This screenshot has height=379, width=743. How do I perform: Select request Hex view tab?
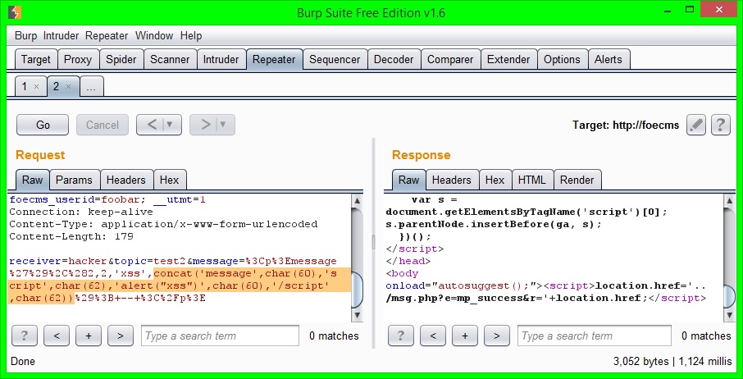tap(170, 180)
